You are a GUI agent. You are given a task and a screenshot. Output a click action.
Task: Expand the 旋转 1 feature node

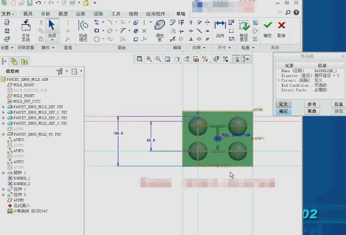4,173
